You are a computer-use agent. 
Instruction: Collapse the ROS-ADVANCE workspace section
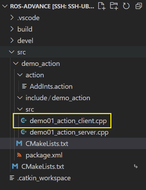[5, 6]
